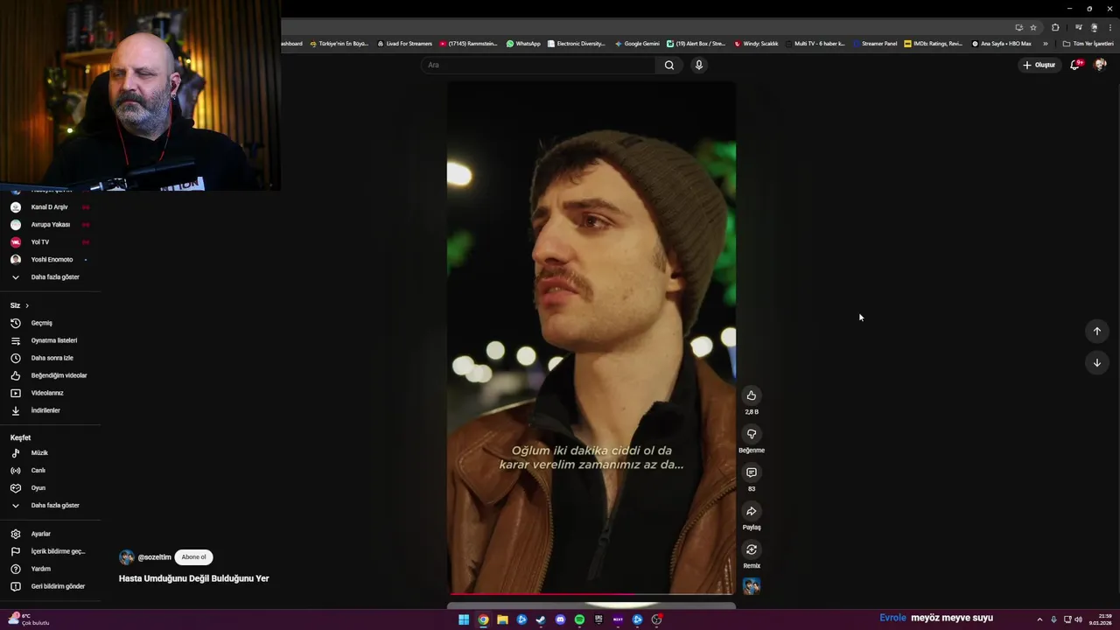This screenshot has width=1120, height=630.
Task: Open Google Gemini bookmark
Action: (x=637, y=44)
